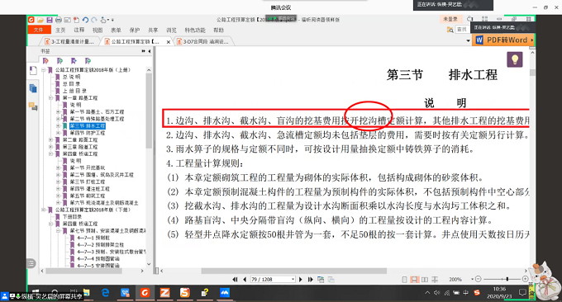
Task: Switch to the 特色功能 ribbon tab
Action: pyautogui.click(x=195, y=30)
